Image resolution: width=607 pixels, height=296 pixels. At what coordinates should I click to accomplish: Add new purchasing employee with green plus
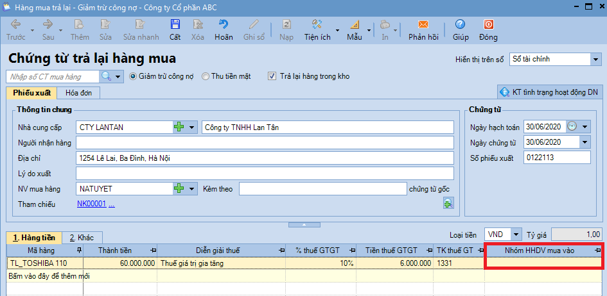click(179, 189)
